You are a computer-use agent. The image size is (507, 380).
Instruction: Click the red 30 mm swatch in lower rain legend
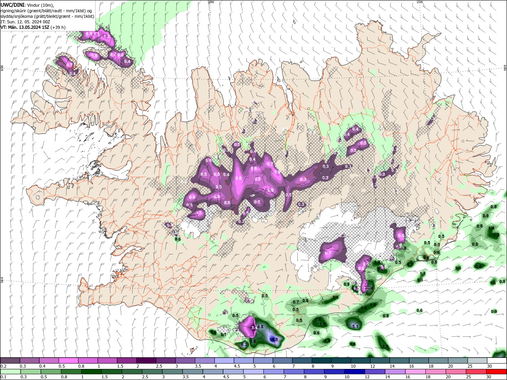tap(497, 371)
